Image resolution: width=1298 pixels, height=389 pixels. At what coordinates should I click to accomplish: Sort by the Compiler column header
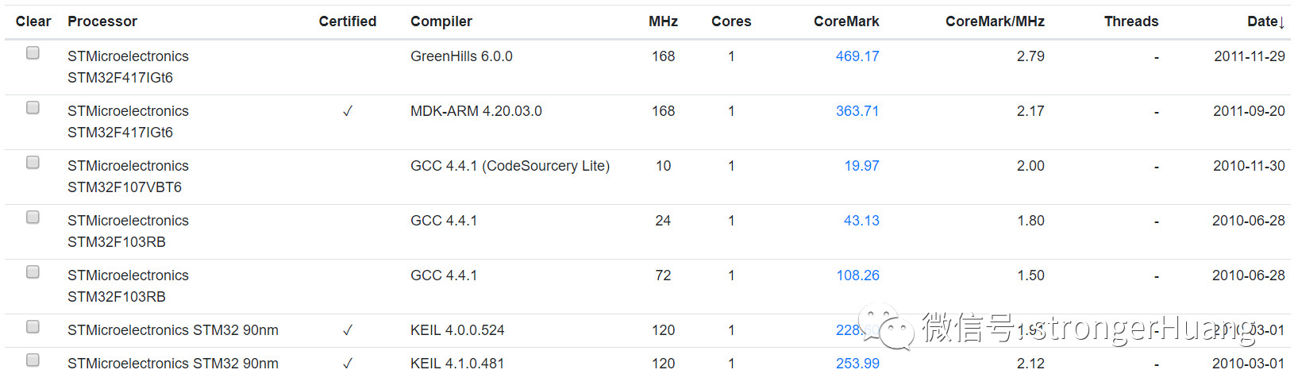pyautogui.click(x=441, y=21)
